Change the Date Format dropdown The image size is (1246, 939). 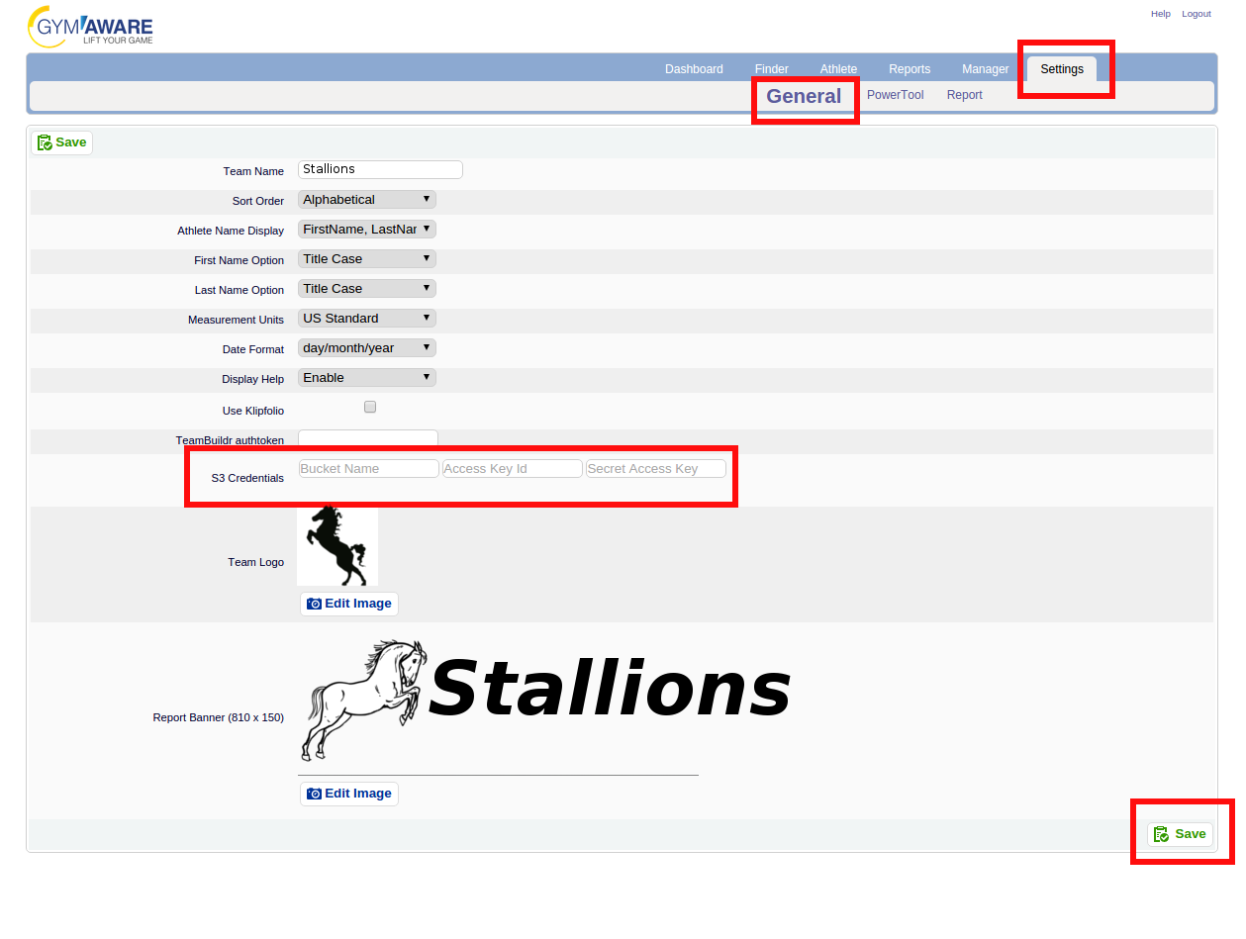366,348
